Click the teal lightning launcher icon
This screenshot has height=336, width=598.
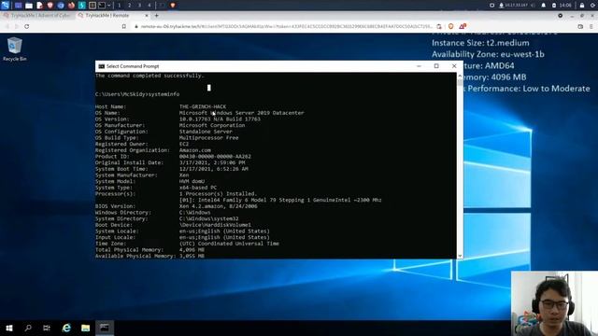tap(81, 6)
